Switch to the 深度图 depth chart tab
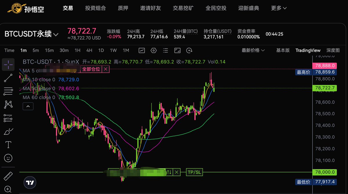348x194 pixels. [x=333, y=50]
